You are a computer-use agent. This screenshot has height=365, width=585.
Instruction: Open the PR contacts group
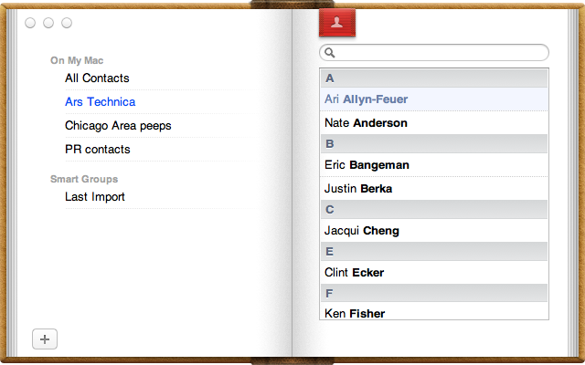98,150
